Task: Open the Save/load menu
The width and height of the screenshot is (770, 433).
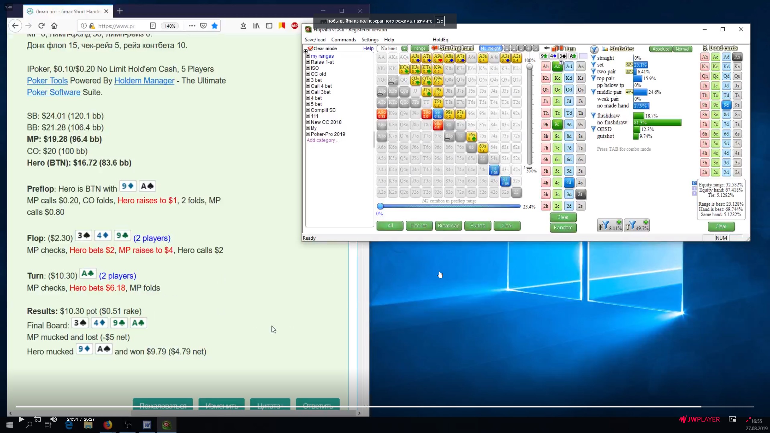Action: [x=315, y=40]
